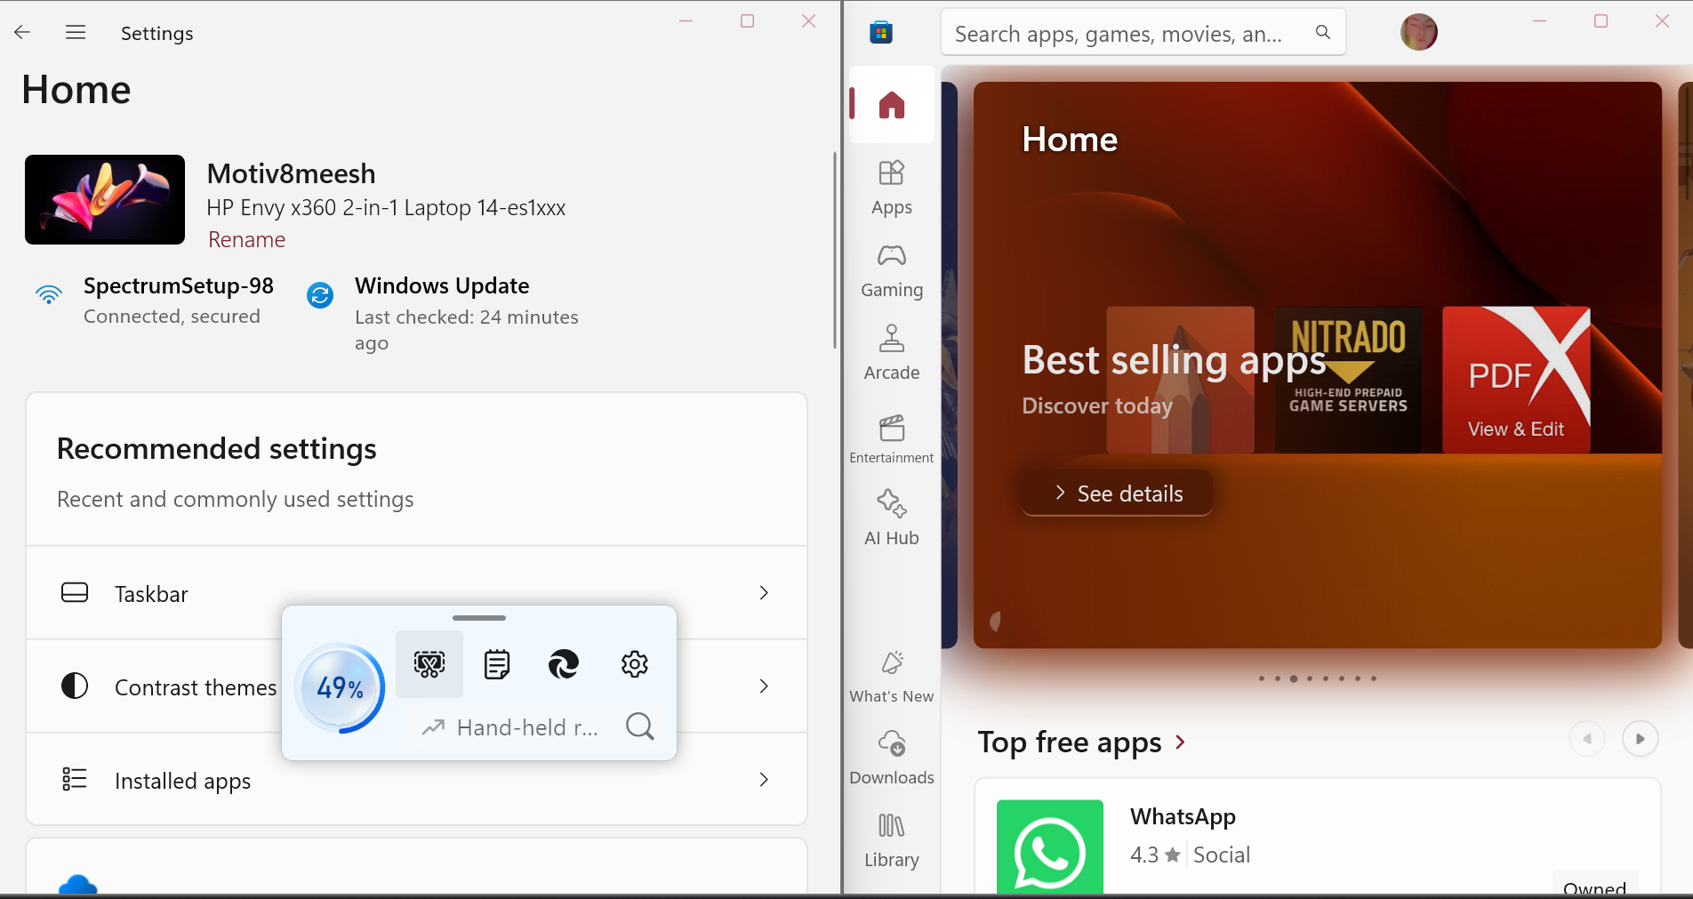Click the Hand-held trending search text
This screenshot has height=899, width=1693.
527,727
